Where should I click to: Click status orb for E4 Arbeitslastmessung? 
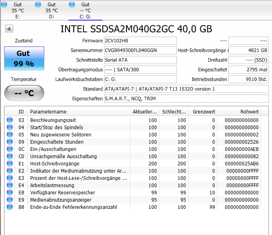pos(10,185)
